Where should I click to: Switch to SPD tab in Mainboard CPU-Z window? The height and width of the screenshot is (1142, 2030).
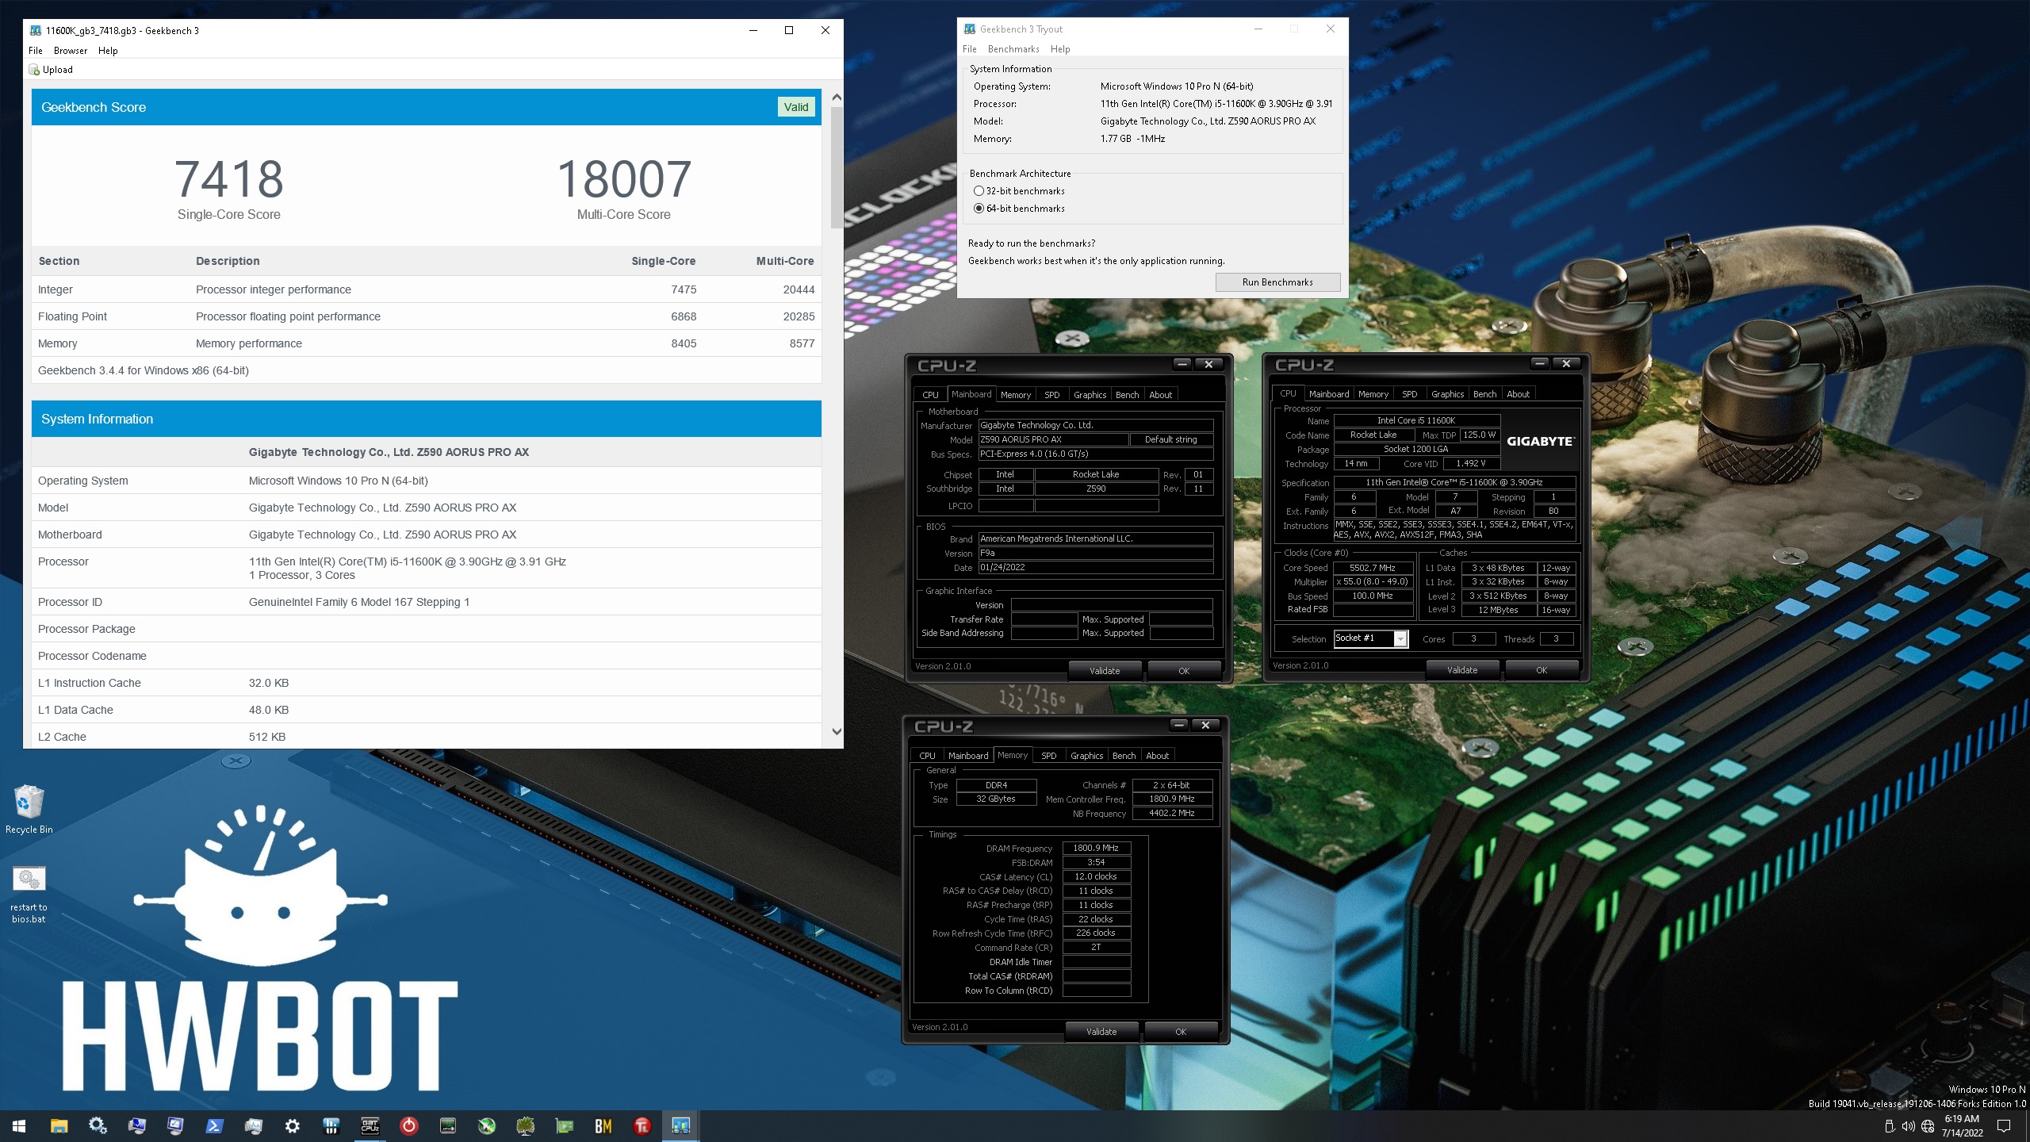[1051, 395]
